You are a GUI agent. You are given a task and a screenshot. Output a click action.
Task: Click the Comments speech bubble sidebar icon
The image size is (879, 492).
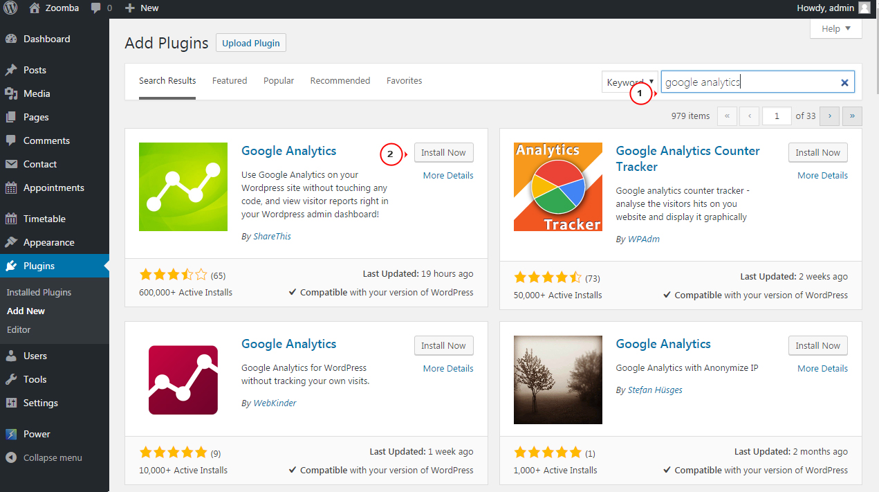[x=11, y=140]
